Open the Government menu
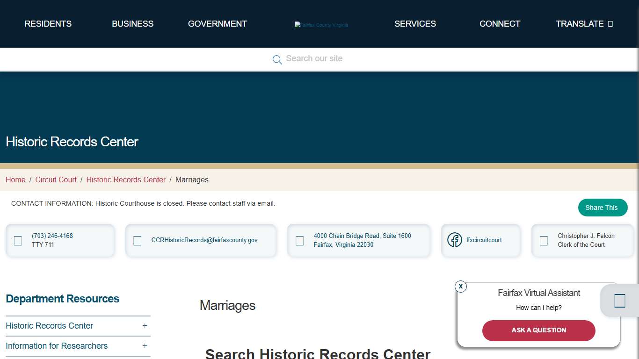639x359 pixels. tap(218, 24)
